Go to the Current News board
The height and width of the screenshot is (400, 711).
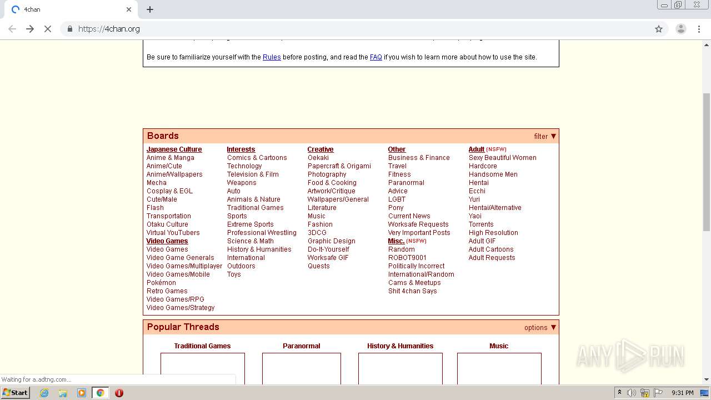[x=409, y=216]
